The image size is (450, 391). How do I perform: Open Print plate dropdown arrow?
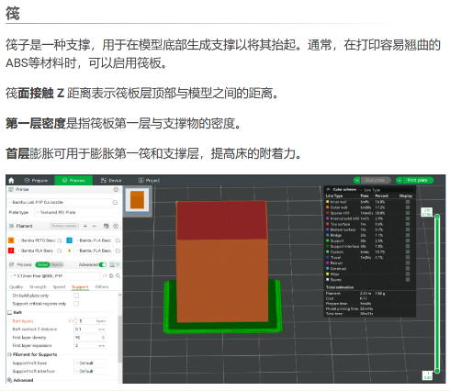pos(399,180)
